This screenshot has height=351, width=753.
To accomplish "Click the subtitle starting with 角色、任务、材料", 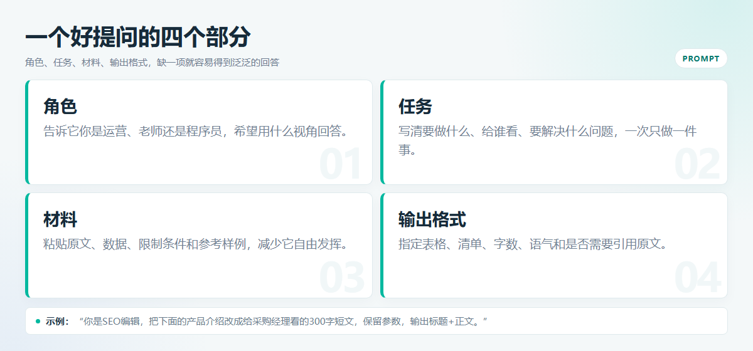I will tap(152, 63).
